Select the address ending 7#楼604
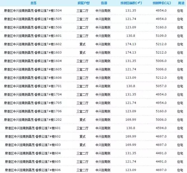 [33, 153]
